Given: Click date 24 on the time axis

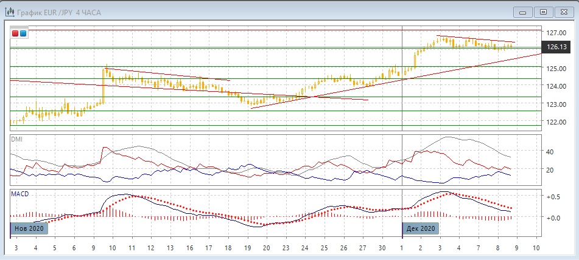Looking at the screenshot, I should click(x=305, y=248).
